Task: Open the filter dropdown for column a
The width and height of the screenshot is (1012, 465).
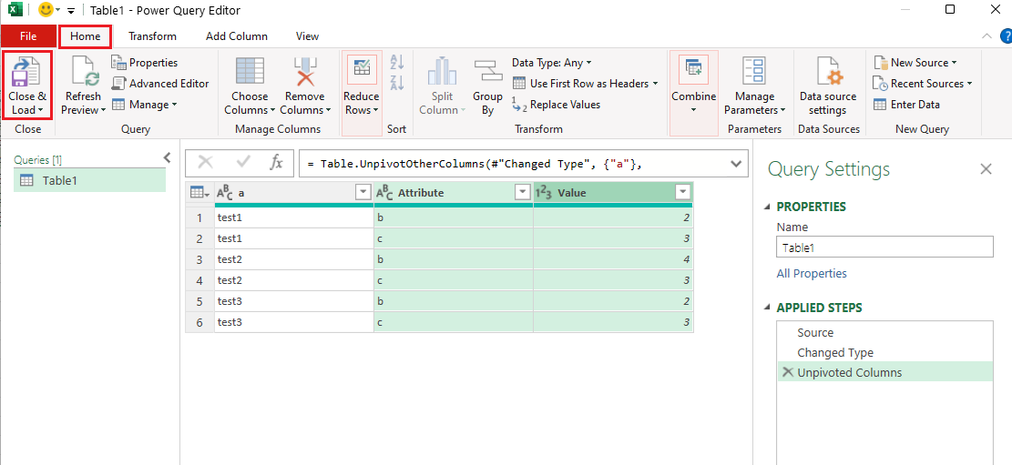Action: (363, 192)
